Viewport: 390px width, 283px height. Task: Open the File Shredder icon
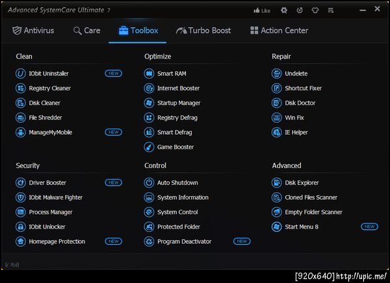[21, 117]
